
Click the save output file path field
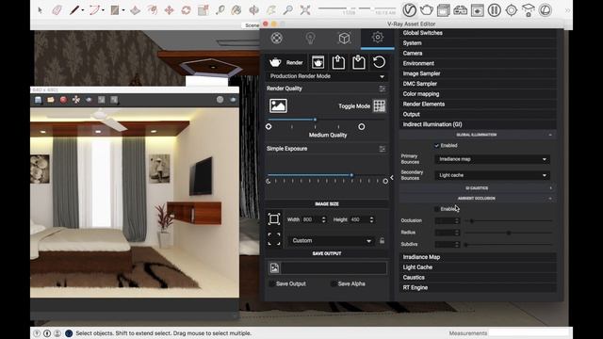click(334, 267)
